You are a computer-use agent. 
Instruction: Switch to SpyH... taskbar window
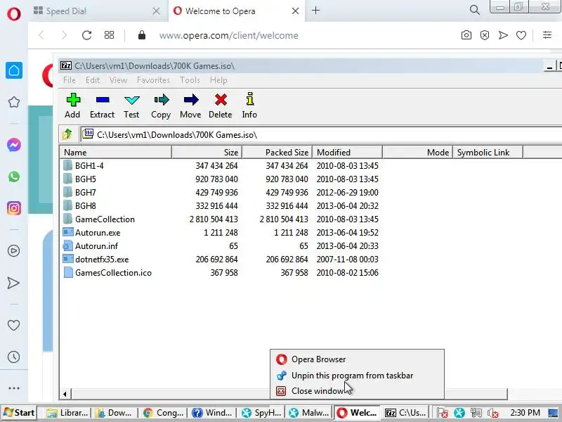[261, 413]
